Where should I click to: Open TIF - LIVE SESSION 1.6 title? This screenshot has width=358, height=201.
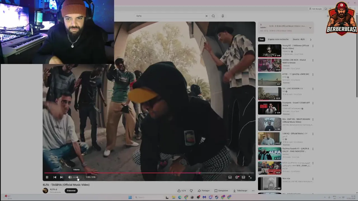293,88
